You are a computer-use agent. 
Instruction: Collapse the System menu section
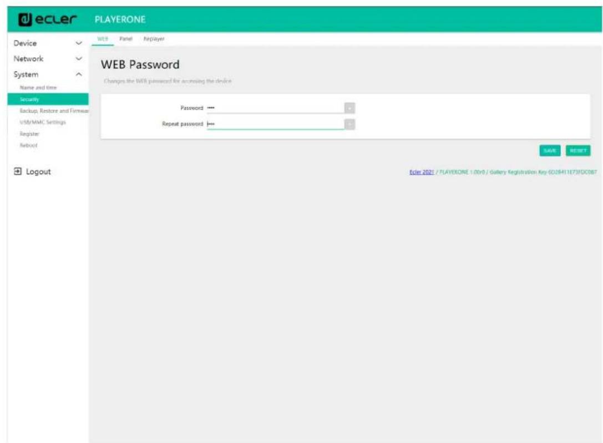coord(48,74)
